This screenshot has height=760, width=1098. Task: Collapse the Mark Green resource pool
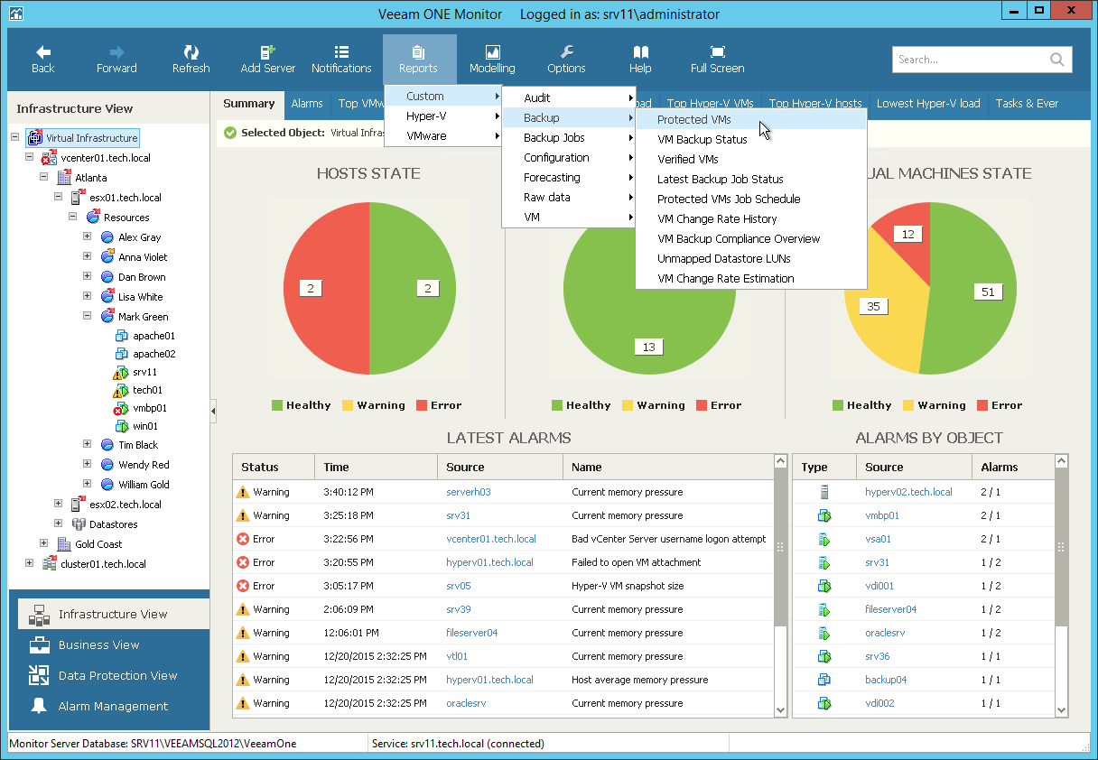88,317
